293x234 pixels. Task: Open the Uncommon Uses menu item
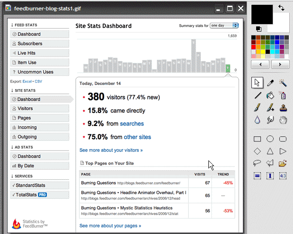(40, 72)
